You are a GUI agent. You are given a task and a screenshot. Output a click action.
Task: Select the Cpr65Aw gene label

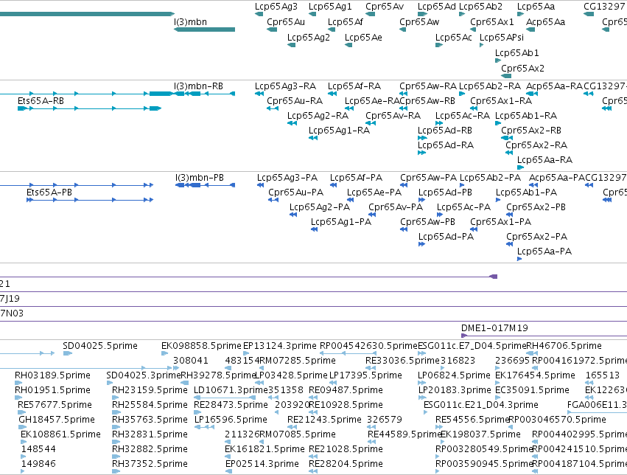(x=419, y=22)
